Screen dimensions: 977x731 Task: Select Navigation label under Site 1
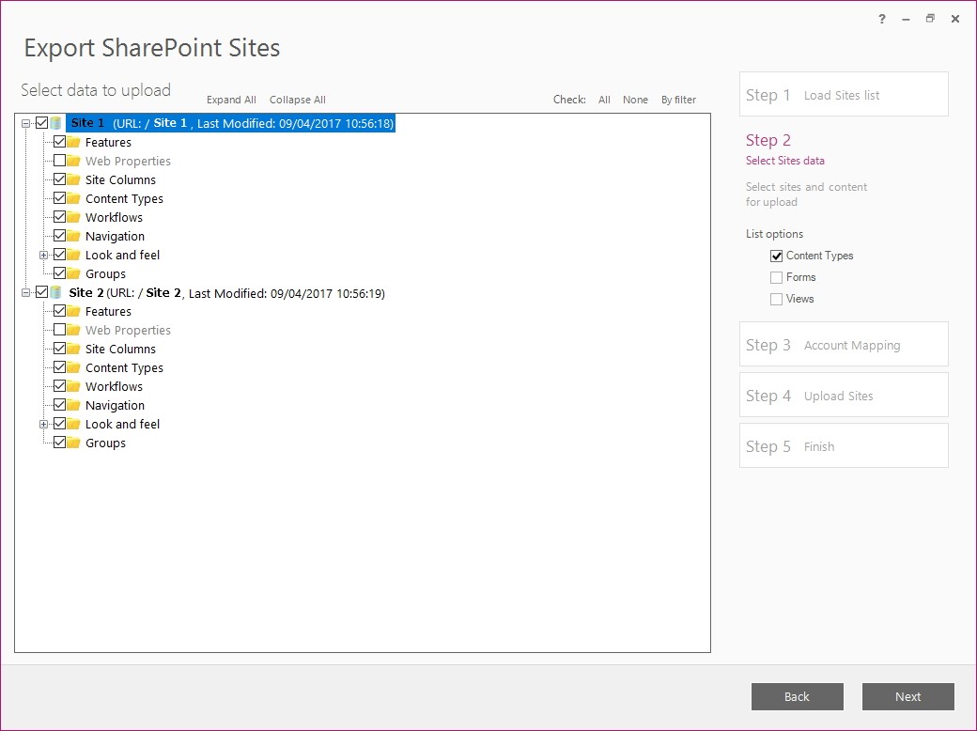(115, 236)
